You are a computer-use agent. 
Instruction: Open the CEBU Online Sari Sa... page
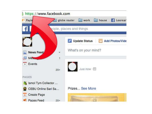[44, 89]
